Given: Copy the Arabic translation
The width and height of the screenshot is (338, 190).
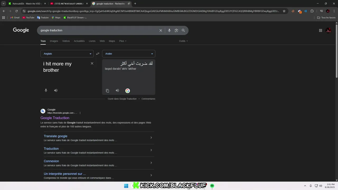Looking at the screenshot, I should (107, 91).
